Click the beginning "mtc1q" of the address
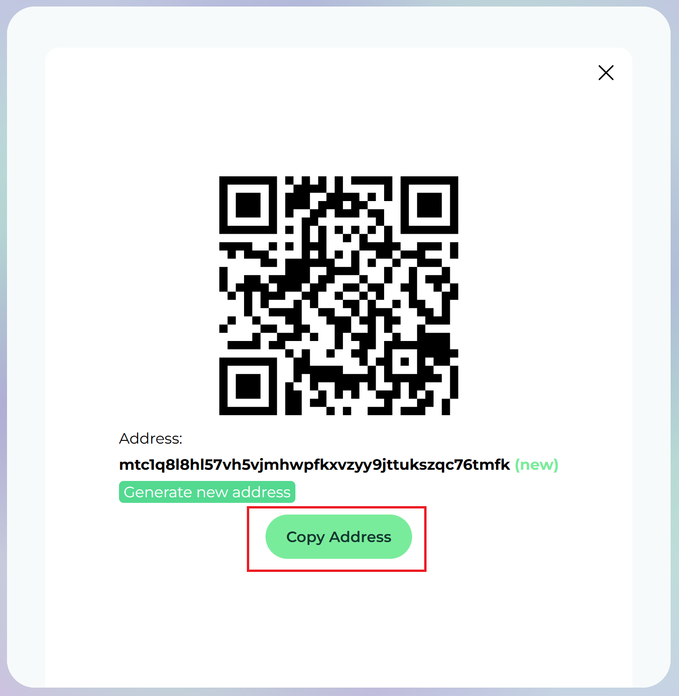Viewport: 679px width, 696px height. 142,465
